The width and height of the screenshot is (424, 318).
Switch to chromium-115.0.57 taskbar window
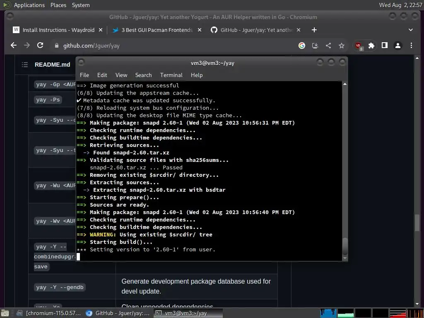tap(49, 313)
